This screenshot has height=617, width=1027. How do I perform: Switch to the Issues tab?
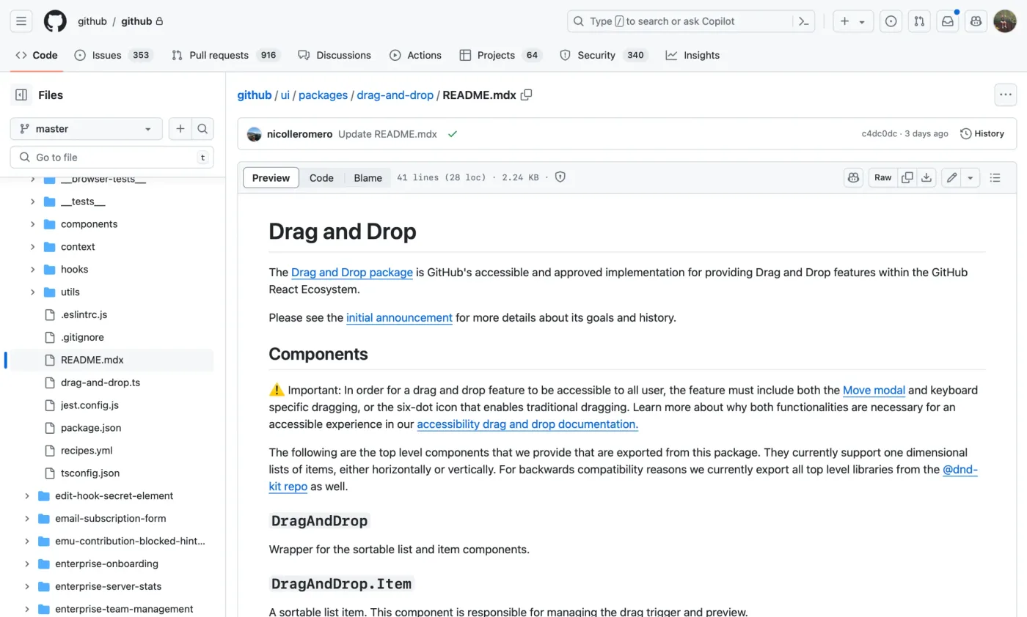tap(114, 55)
